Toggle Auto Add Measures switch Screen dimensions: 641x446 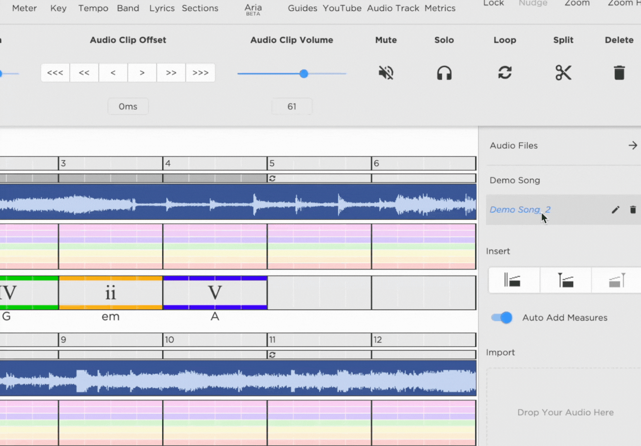502,318
